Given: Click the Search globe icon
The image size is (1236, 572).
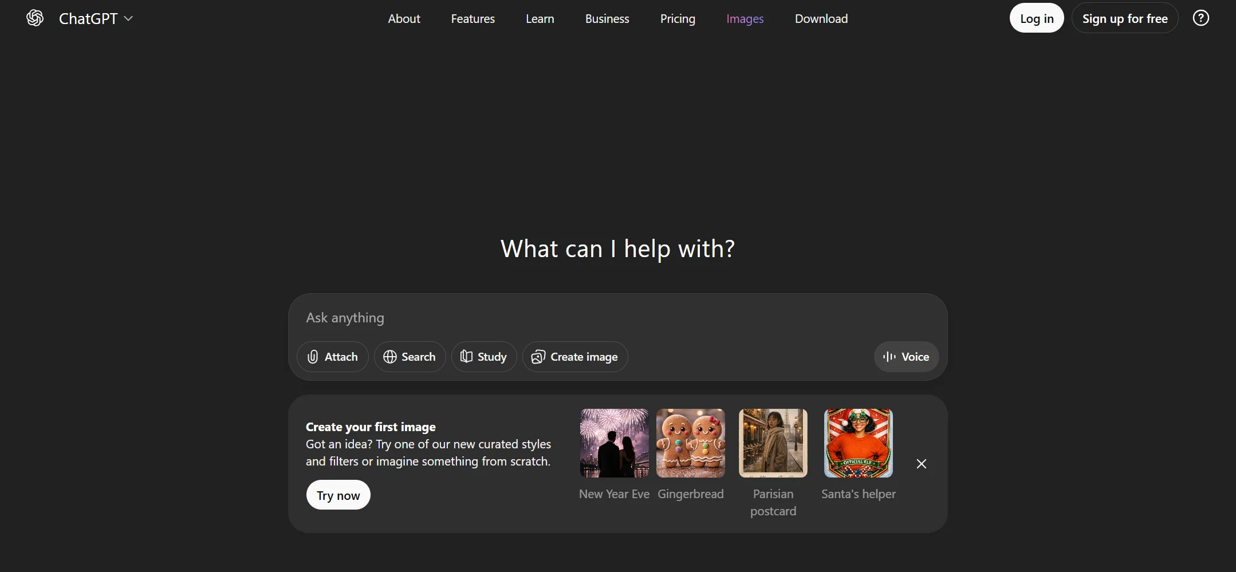Looking at the screenshot, I should (x=391, y=356).
